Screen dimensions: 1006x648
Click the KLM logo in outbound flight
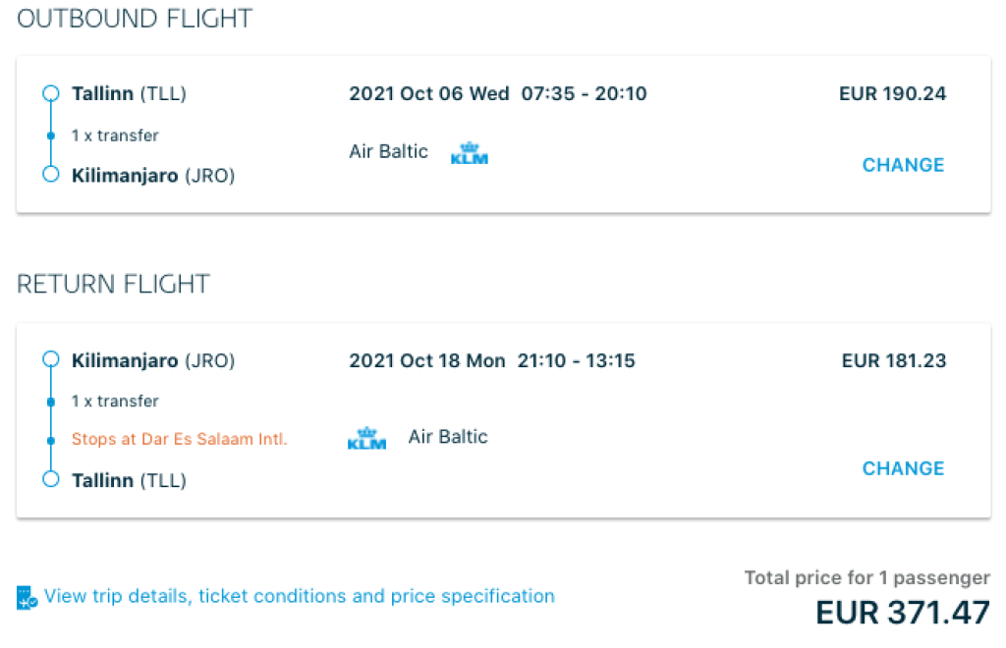point(469,153)
